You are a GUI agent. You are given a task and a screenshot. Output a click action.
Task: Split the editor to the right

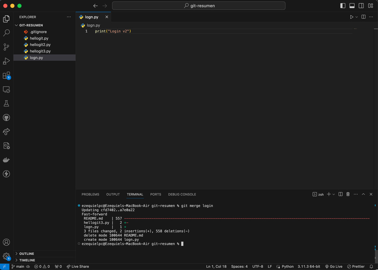(363, 17)
